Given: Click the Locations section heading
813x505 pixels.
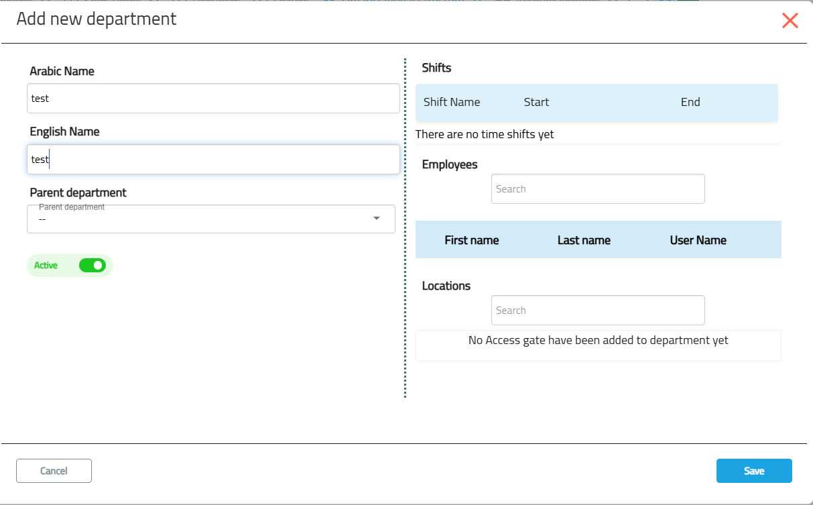Looking at the screenshot, I should coord(446,286).
